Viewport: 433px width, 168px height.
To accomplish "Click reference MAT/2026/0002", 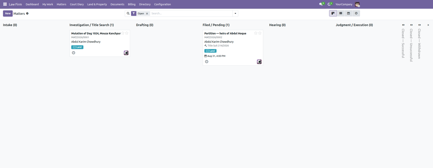I will (x=213, y=37).
